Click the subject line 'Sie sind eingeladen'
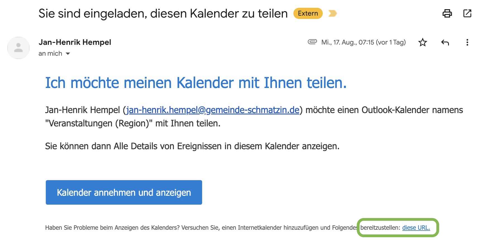 coord(163,13)
